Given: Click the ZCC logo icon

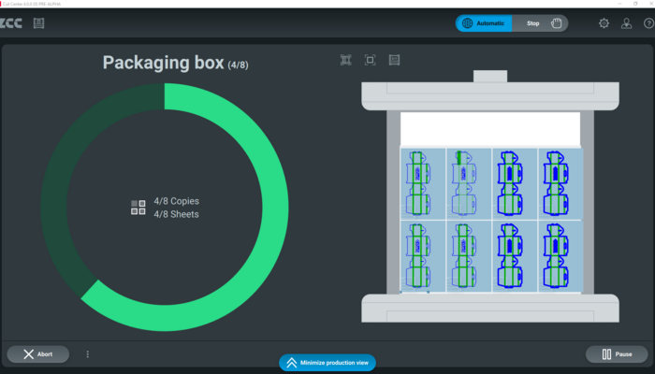Looking at the screenshot, I should (x=11, y=23).
